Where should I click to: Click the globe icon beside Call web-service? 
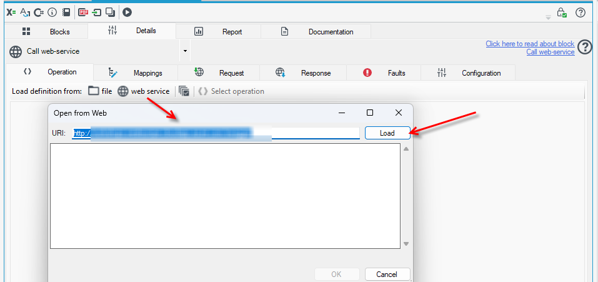coord(15,51)
